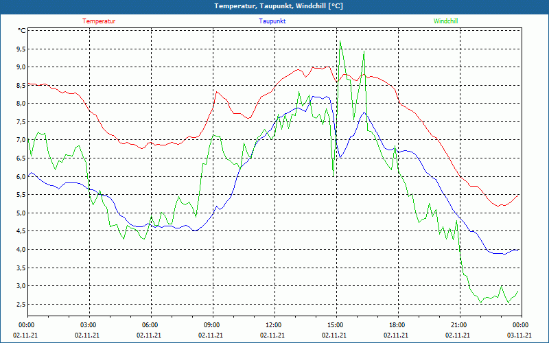Click the 9,0 y-axis value
The height and width of the screenshot is (343, 549).
(x=21, y=67)
